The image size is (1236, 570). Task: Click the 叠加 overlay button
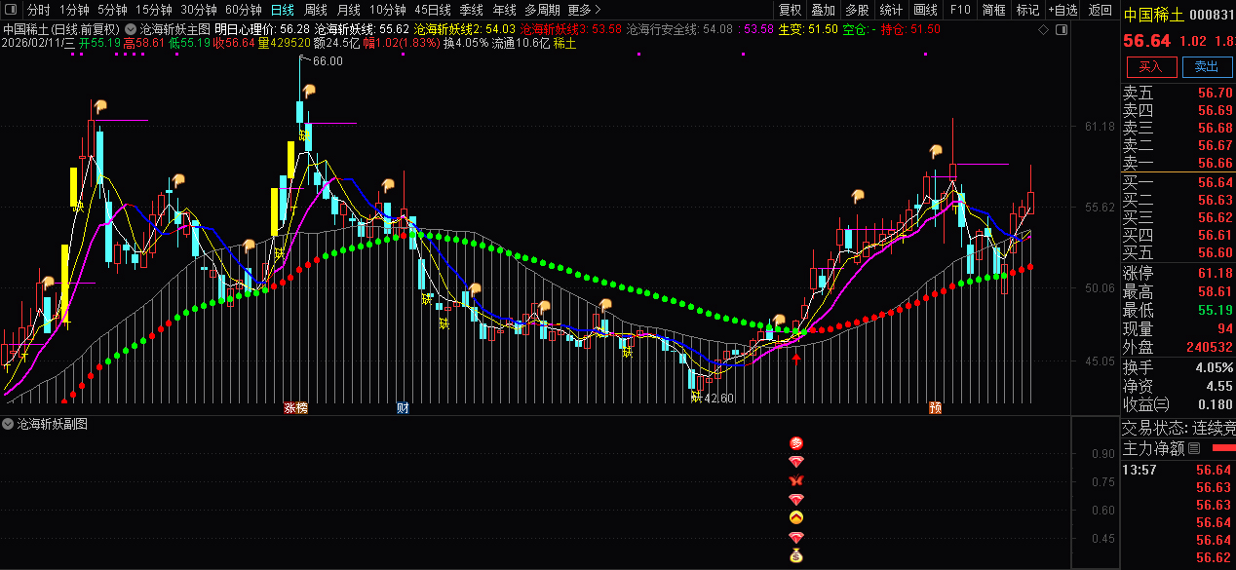pyautogui.click(x=823, y=10)
